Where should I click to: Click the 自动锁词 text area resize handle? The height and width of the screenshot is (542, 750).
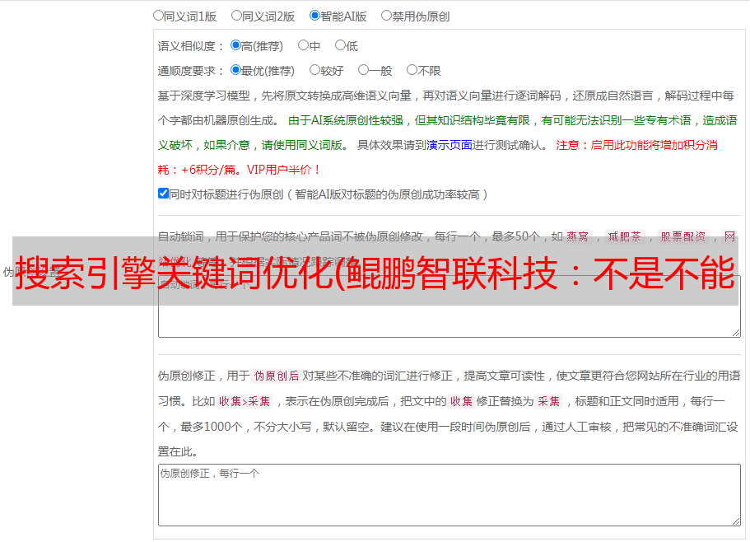[735, 332]
